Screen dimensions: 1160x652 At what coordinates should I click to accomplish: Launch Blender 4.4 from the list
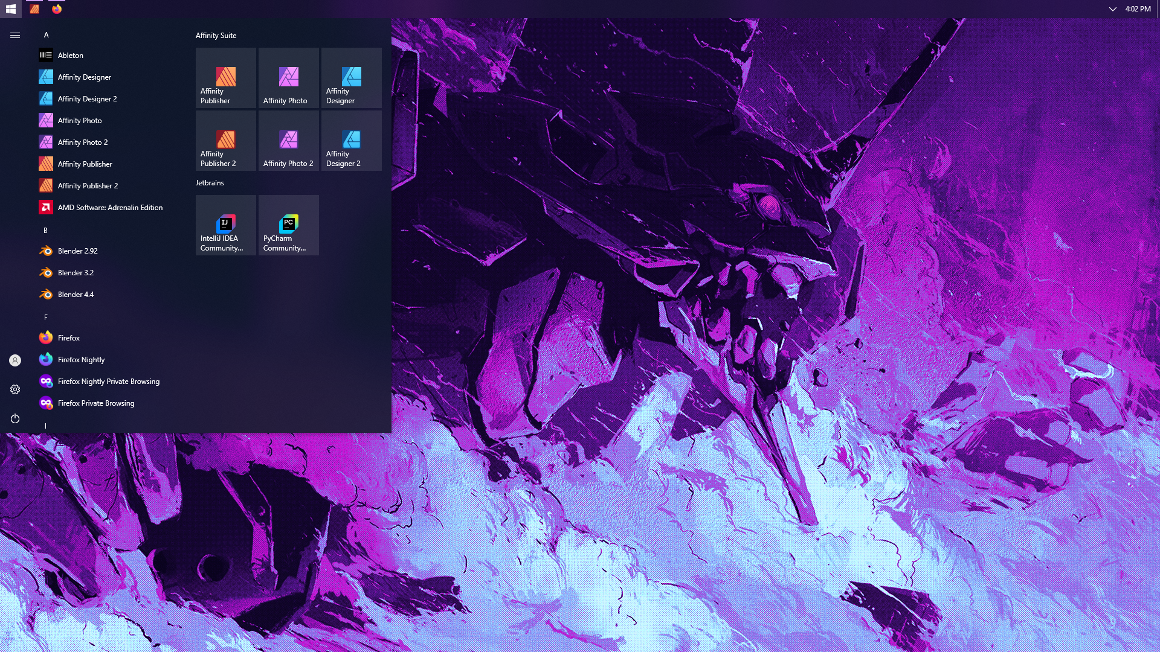[76, 295]
